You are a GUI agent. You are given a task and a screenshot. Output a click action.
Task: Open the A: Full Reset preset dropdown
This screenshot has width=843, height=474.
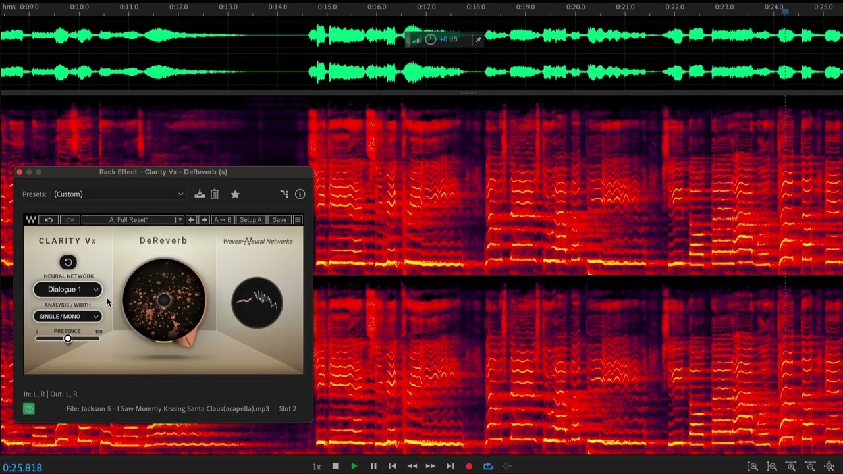132,219
